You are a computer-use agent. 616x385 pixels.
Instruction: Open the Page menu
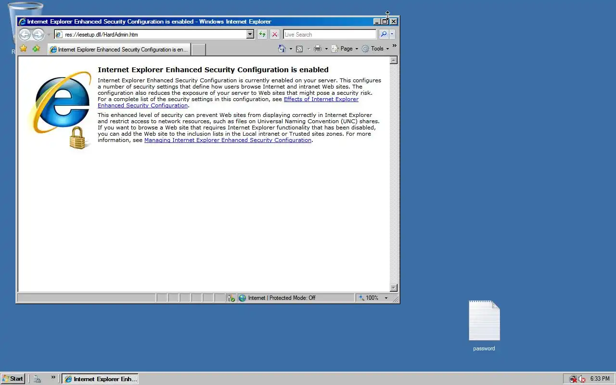[345, 49]
